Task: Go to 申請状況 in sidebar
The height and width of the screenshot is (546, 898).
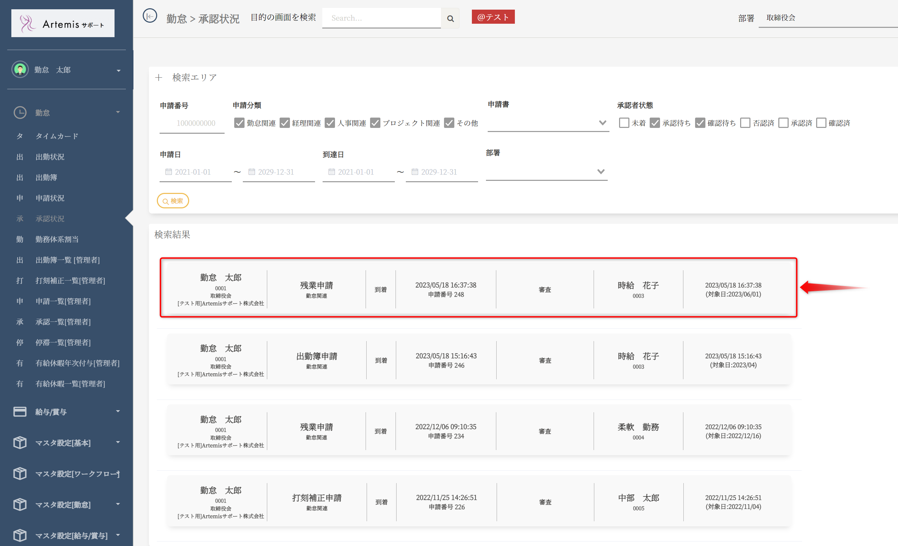Action: pos(50,198)
